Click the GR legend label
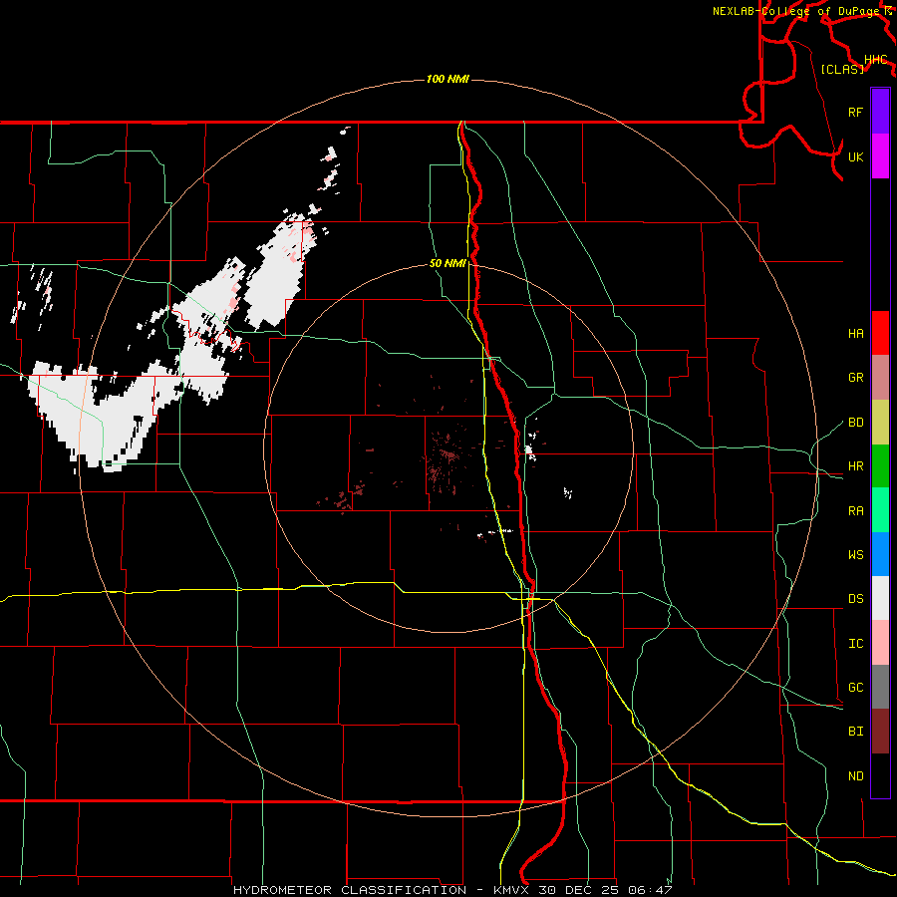The height and width of the screenshot is (897, 897). (855, 378)
